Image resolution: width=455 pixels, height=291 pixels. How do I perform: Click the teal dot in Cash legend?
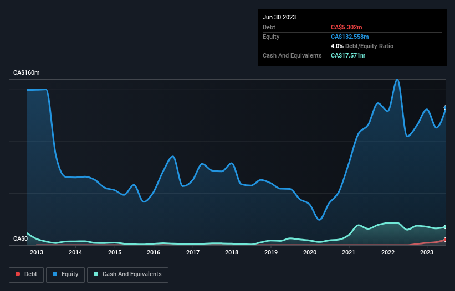(x=96, y=274)
